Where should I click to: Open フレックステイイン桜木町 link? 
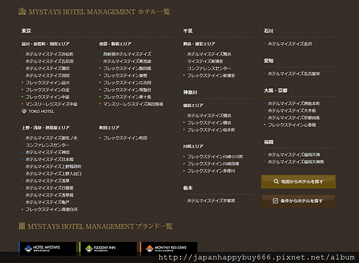[211, 130]
